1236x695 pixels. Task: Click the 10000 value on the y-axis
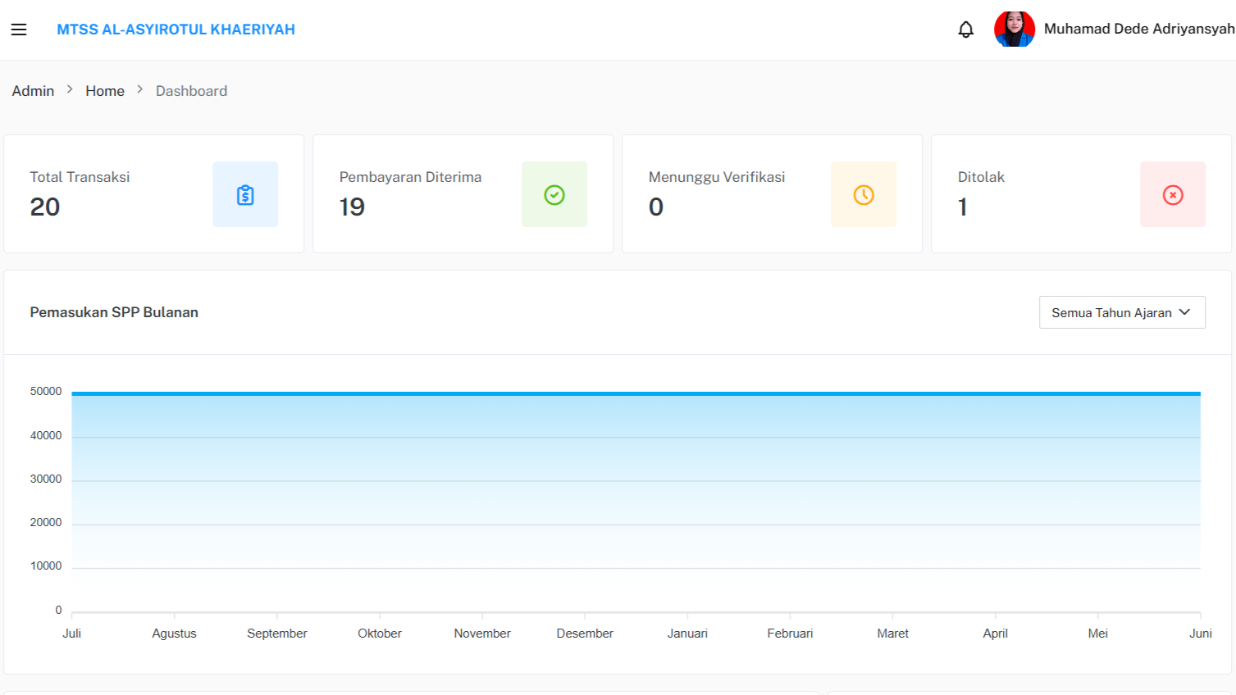coord(46,566)
